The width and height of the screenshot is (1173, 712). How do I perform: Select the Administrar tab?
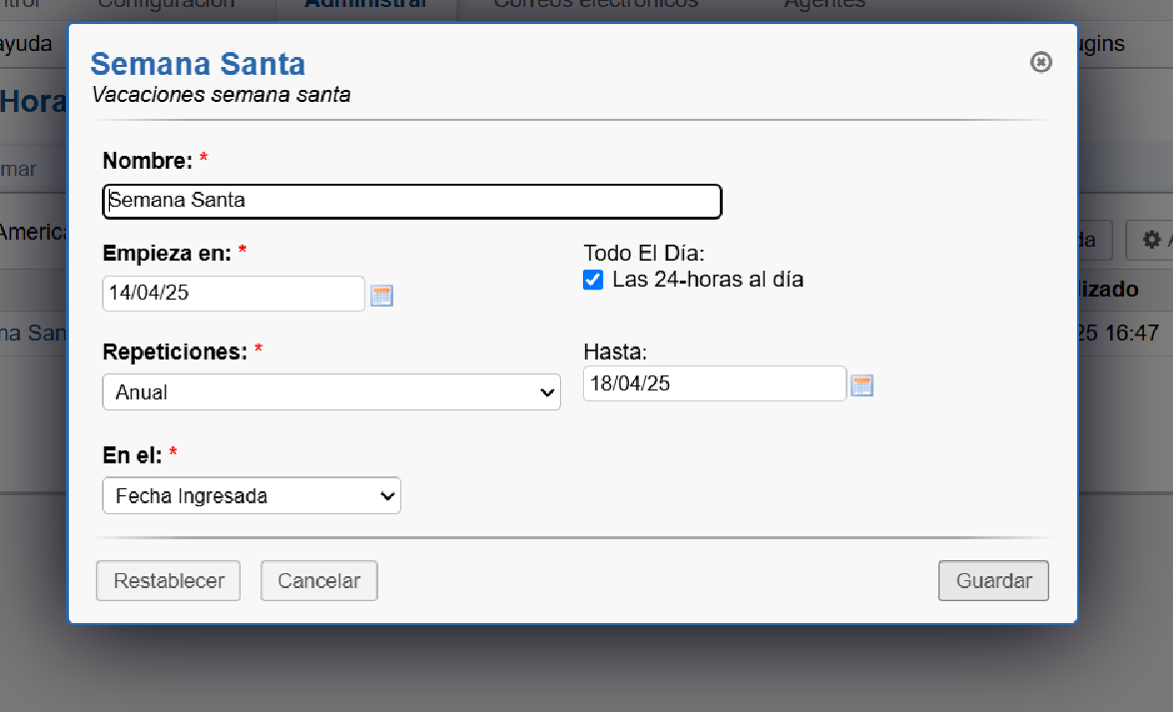coord(365,4)
